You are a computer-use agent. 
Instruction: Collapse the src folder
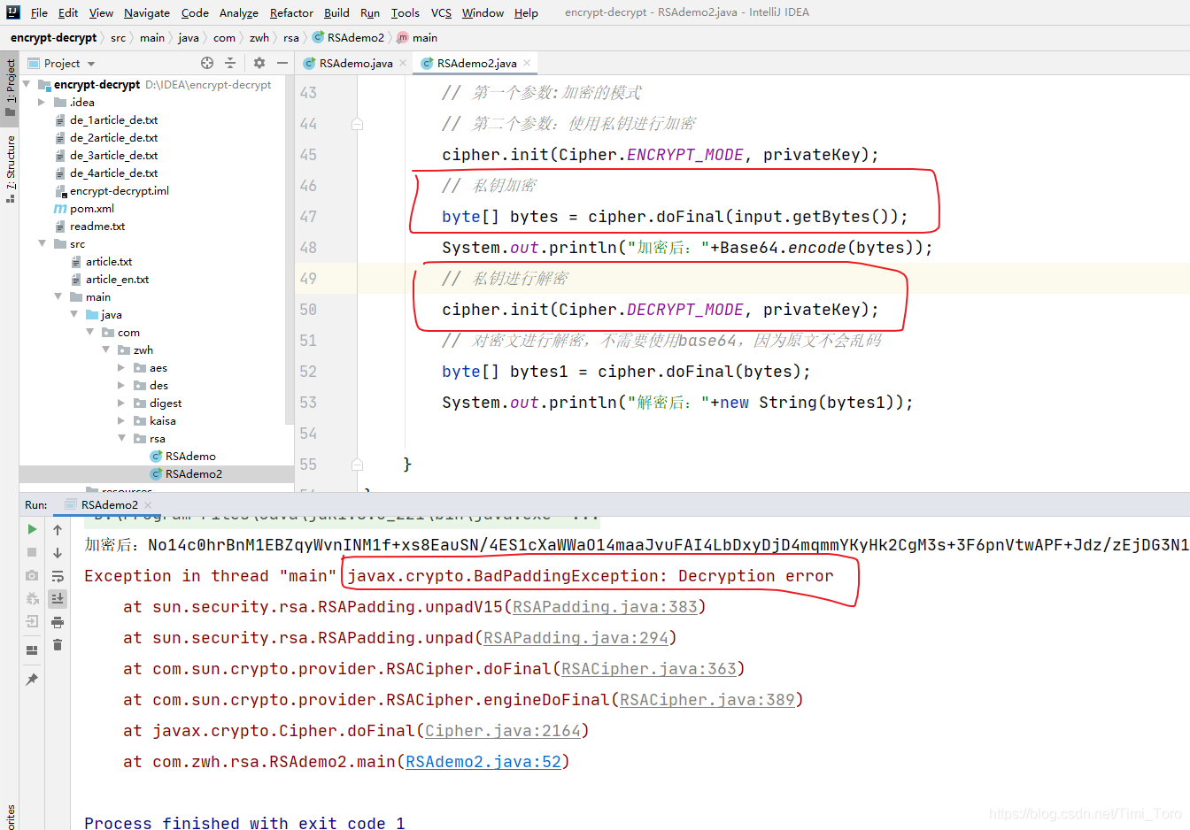42,243
